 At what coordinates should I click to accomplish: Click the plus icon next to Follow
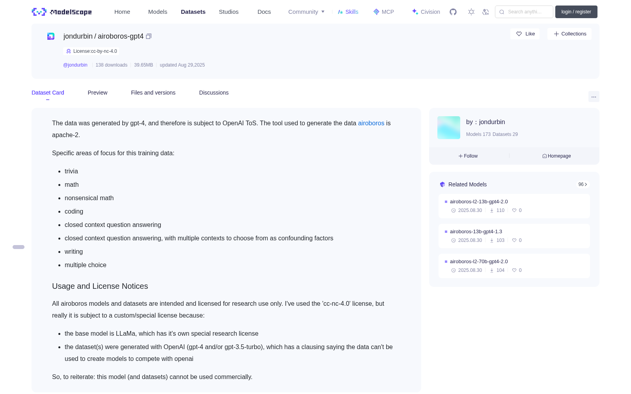tap(461, 156)
